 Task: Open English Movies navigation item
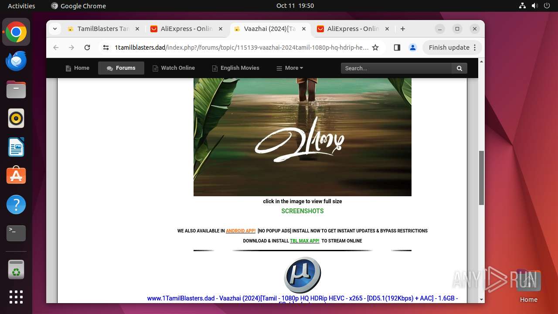(235, 68)
